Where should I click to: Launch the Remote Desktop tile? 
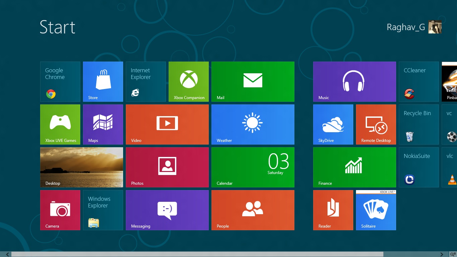pyautogui.click(x=376, y=124)
